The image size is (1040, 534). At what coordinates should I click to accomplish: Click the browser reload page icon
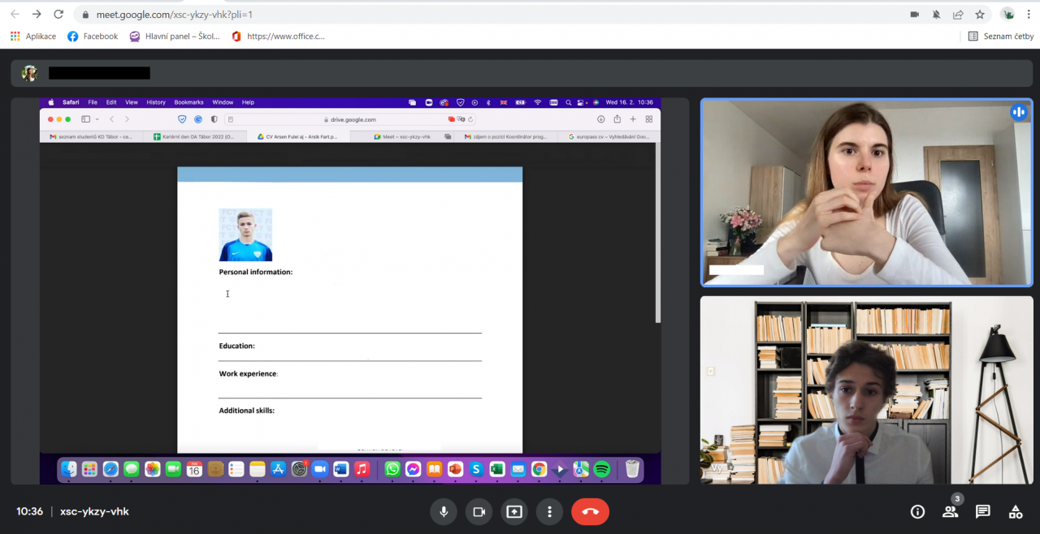58,15
